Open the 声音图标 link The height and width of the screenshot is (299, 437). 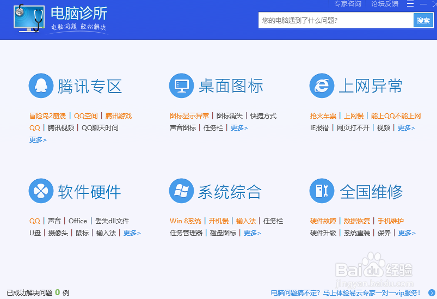click(183, 128)
